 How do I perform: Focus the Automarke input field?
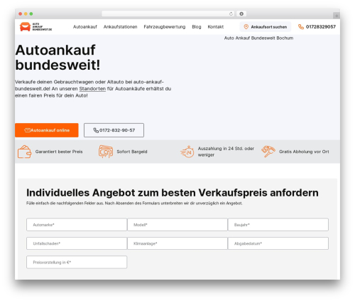[x=77, y=225]
